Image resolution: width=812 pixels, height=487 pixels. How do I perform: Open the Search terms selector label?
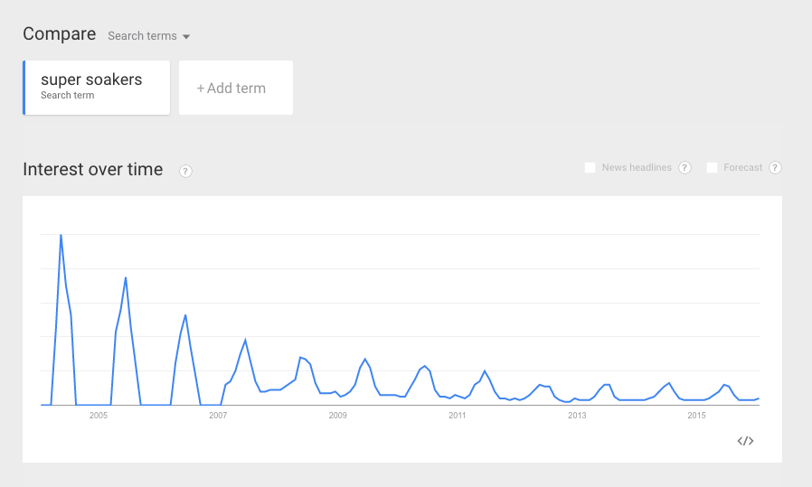coord(142,36)
